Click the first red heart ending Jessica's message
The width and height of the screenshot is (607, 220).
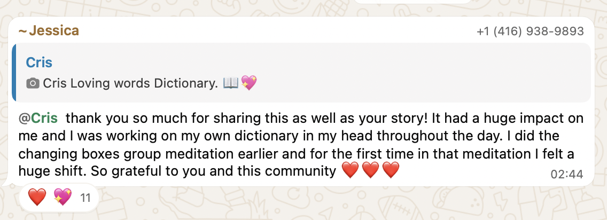349,171
